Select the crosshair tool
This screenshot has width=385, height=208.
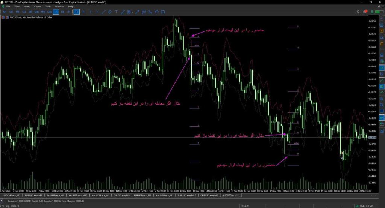pos(83,12)
